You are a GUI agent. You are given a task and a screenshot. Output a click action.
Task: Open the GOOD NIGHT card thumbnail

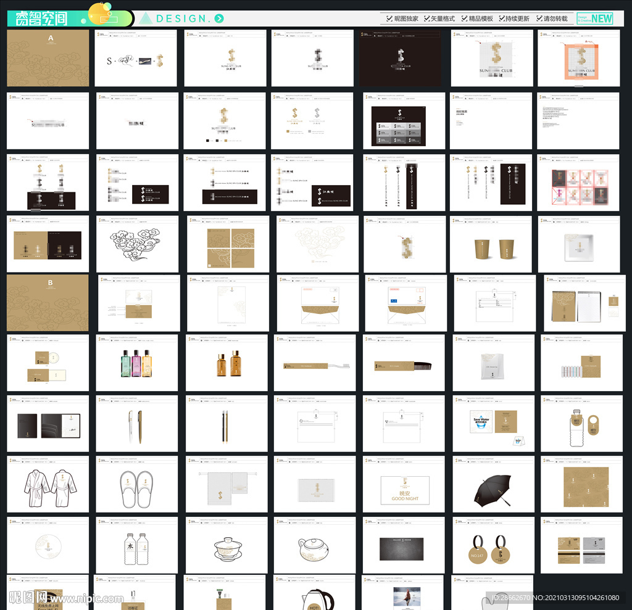tap(404, 484)
